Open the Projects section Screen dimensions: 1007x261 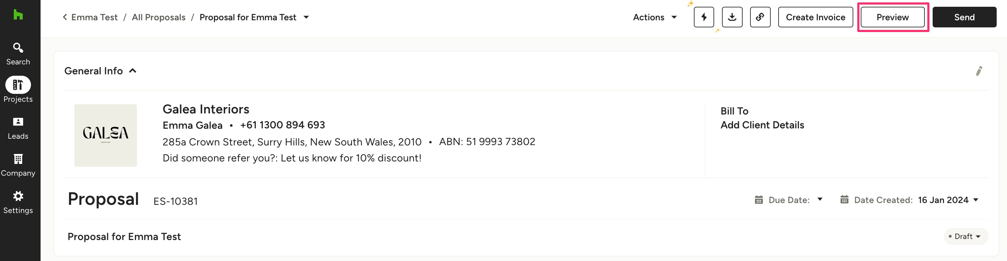18,90
